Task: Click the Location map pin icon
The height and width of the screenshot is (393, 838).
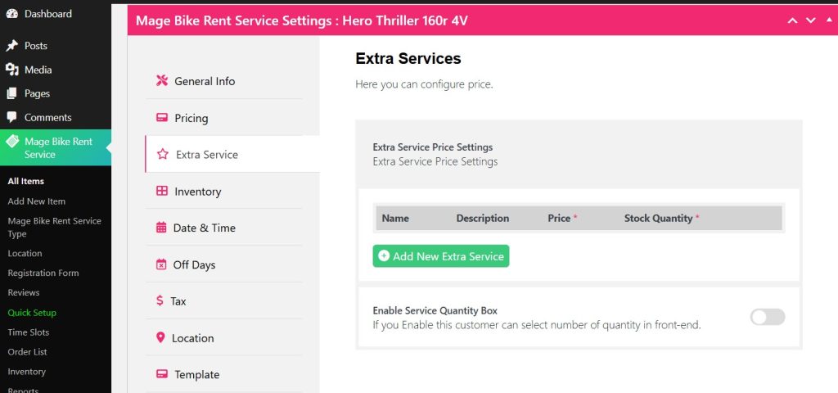Action: pyautogui.click(x=160, y=338)
